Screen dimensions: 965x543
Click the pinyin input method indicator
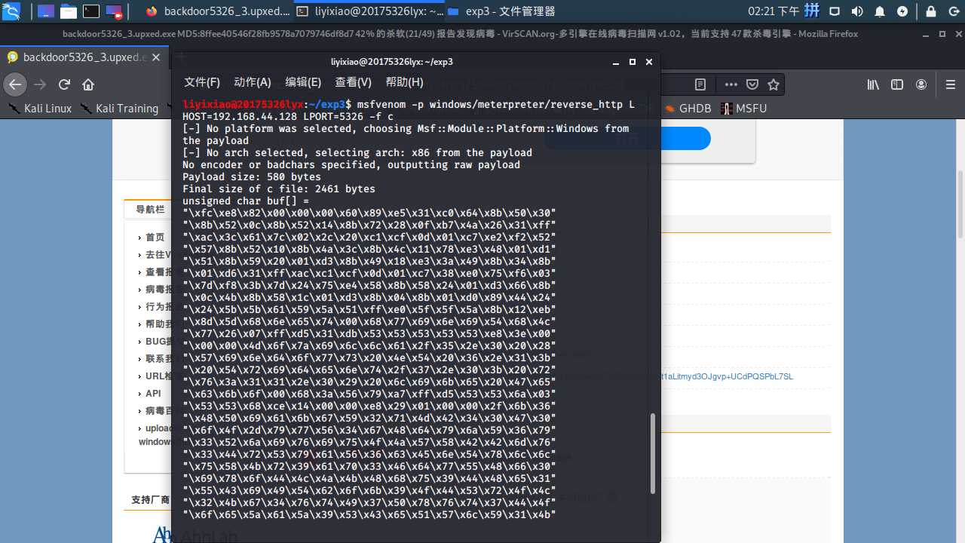point(813,11)
